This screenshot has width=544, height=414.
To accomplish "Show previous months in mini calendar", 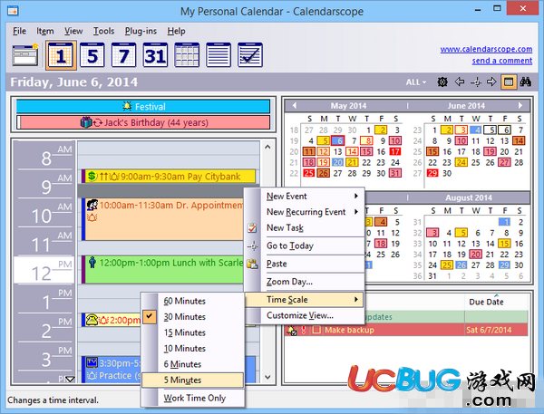I will point(294,105).
